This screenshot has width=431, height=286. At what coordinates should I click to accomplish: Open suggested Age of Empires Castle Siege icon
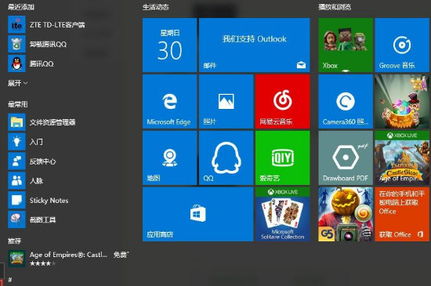tap(16, 259)
